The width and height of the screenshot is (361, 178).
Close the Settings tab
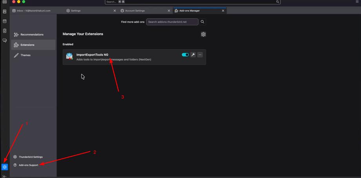[x=115, y=11]
